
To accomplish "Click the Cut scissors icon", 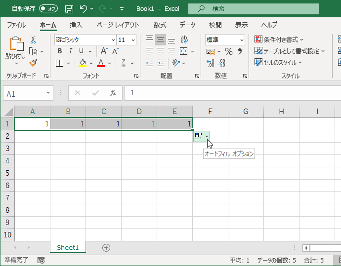I will (33, 40).
